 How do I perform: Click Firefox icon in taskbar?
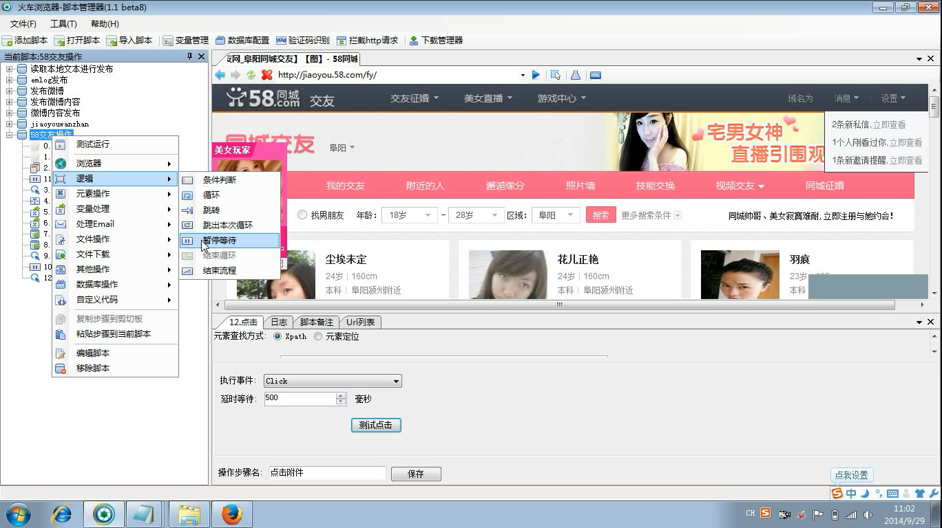[232, 514]
